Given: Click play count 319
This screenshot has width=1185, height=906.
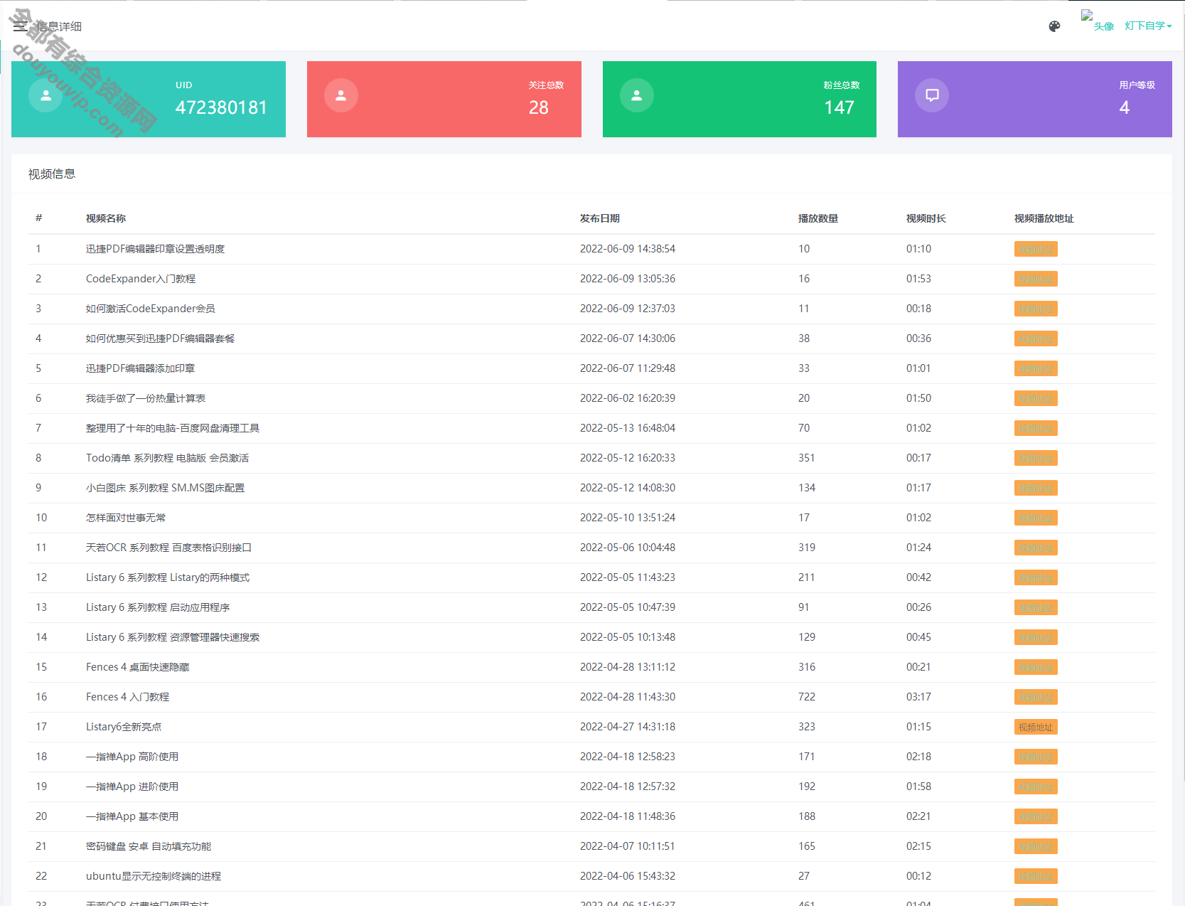Looking at the screenshot, I should 807,548.
